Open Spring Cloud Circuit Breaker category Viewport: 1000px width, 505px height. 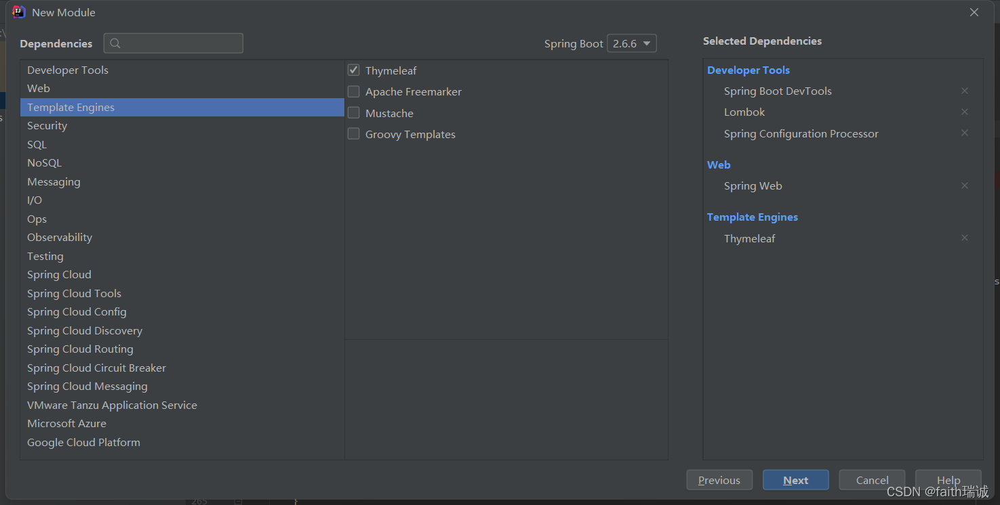(x=182, y=368)
